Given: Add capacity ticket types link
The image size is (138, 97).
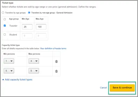Looking at the screenshot, I should coord(18,80).
